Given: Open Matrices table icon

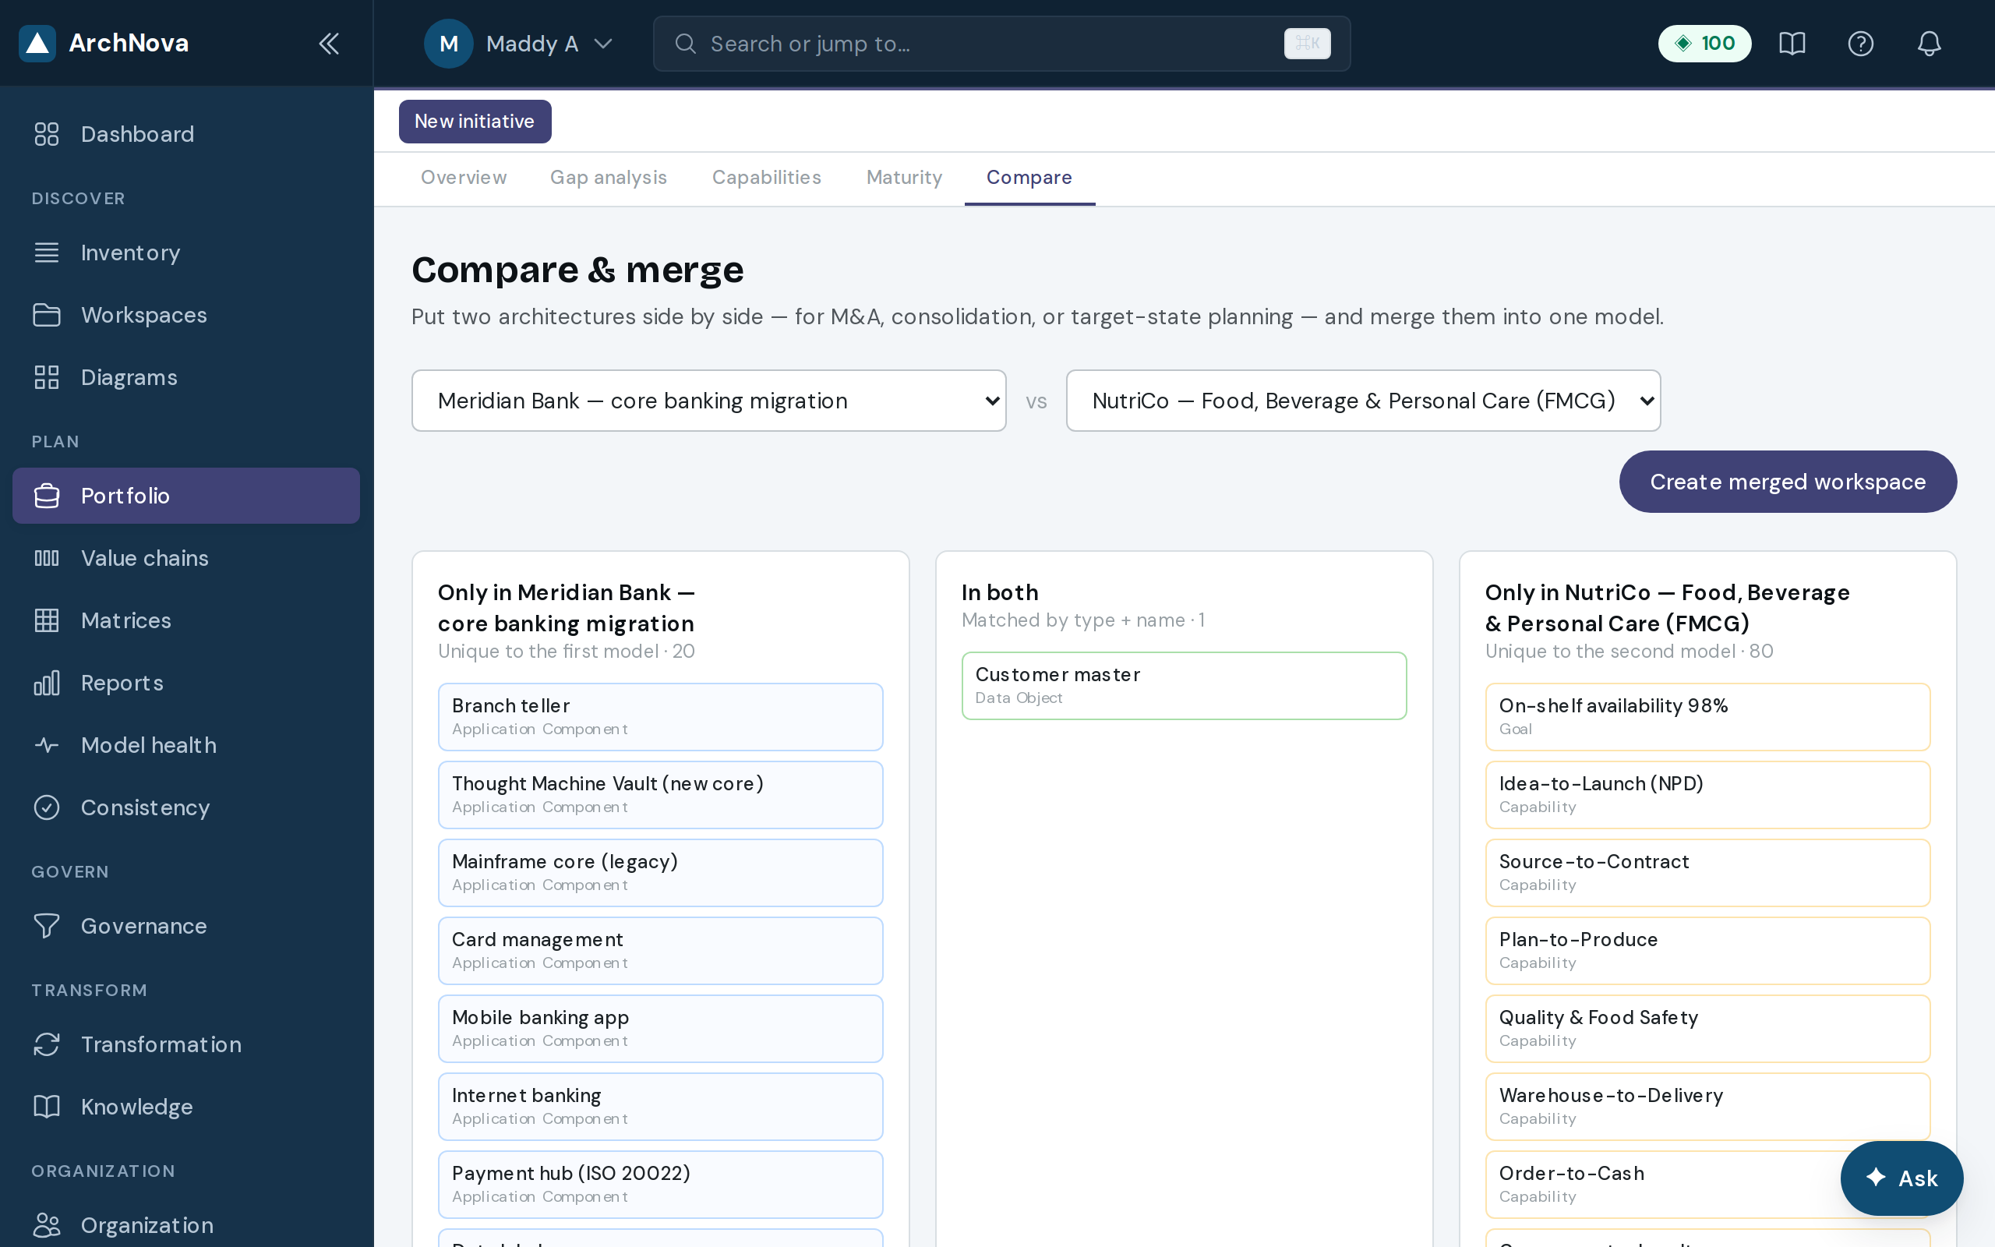Looking at the screenshot, I should coord(47,620).
